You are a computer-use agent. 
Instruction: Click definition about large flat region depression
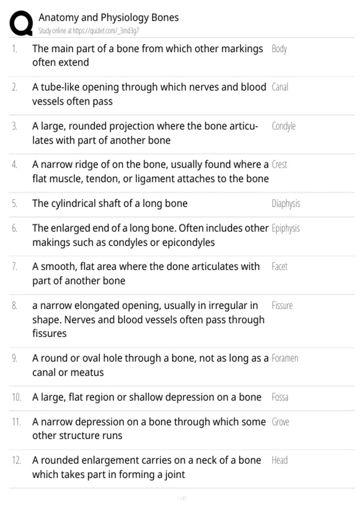coord(147,397)
